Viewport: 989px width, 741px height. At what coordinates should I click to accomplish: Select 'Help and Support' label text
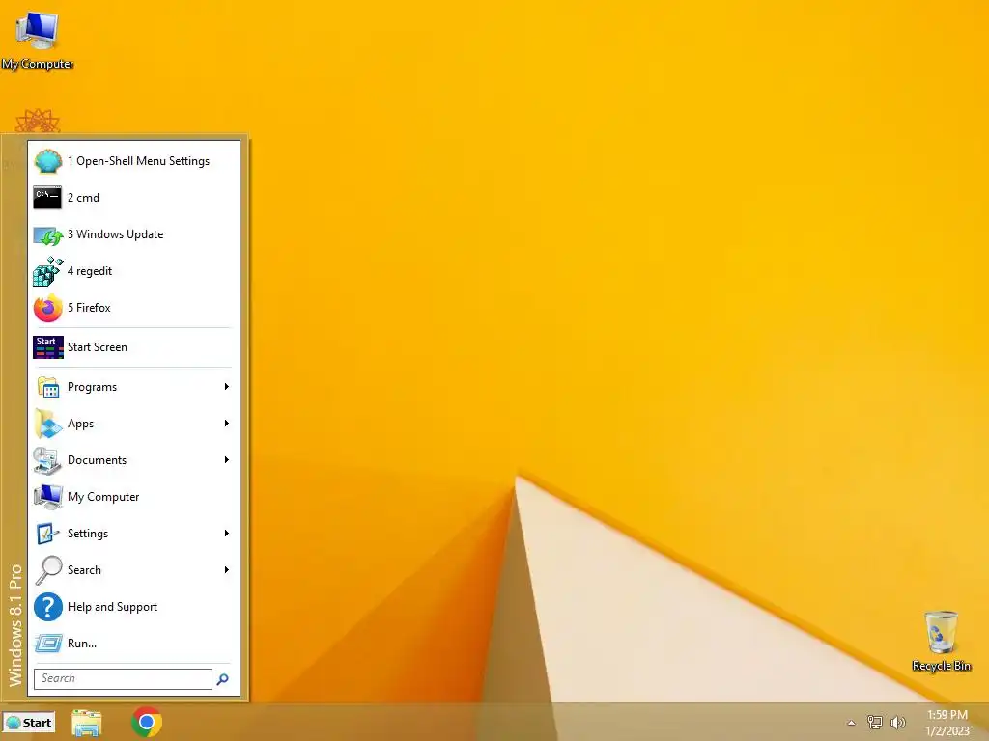pyautogui.click(x=112, y=607)
